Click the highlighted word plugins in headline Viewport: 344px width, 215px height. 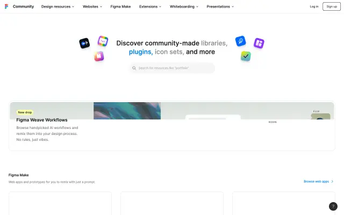point(141,52)
